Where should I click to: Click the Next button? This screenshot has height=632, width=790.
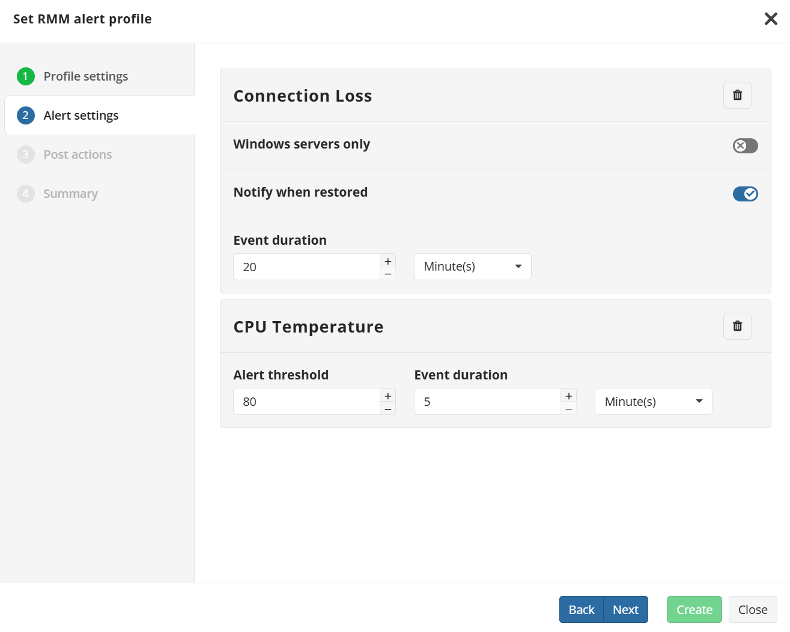coord(625,609)
